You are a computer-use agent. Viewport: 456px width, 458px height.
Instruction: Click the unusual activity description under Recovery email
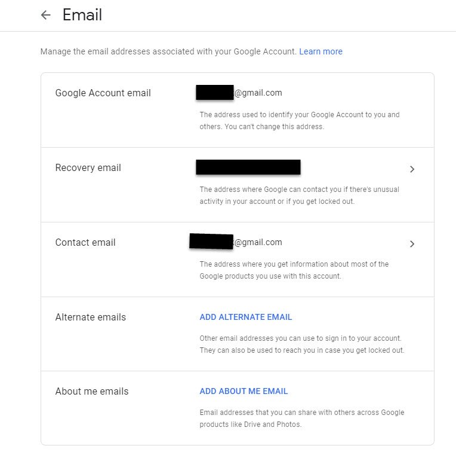299,196
